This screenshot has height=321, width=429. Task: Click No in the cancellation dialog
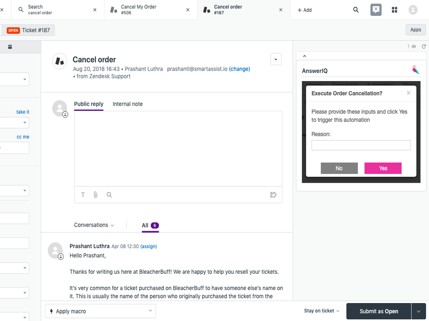(x=339, y=168)
